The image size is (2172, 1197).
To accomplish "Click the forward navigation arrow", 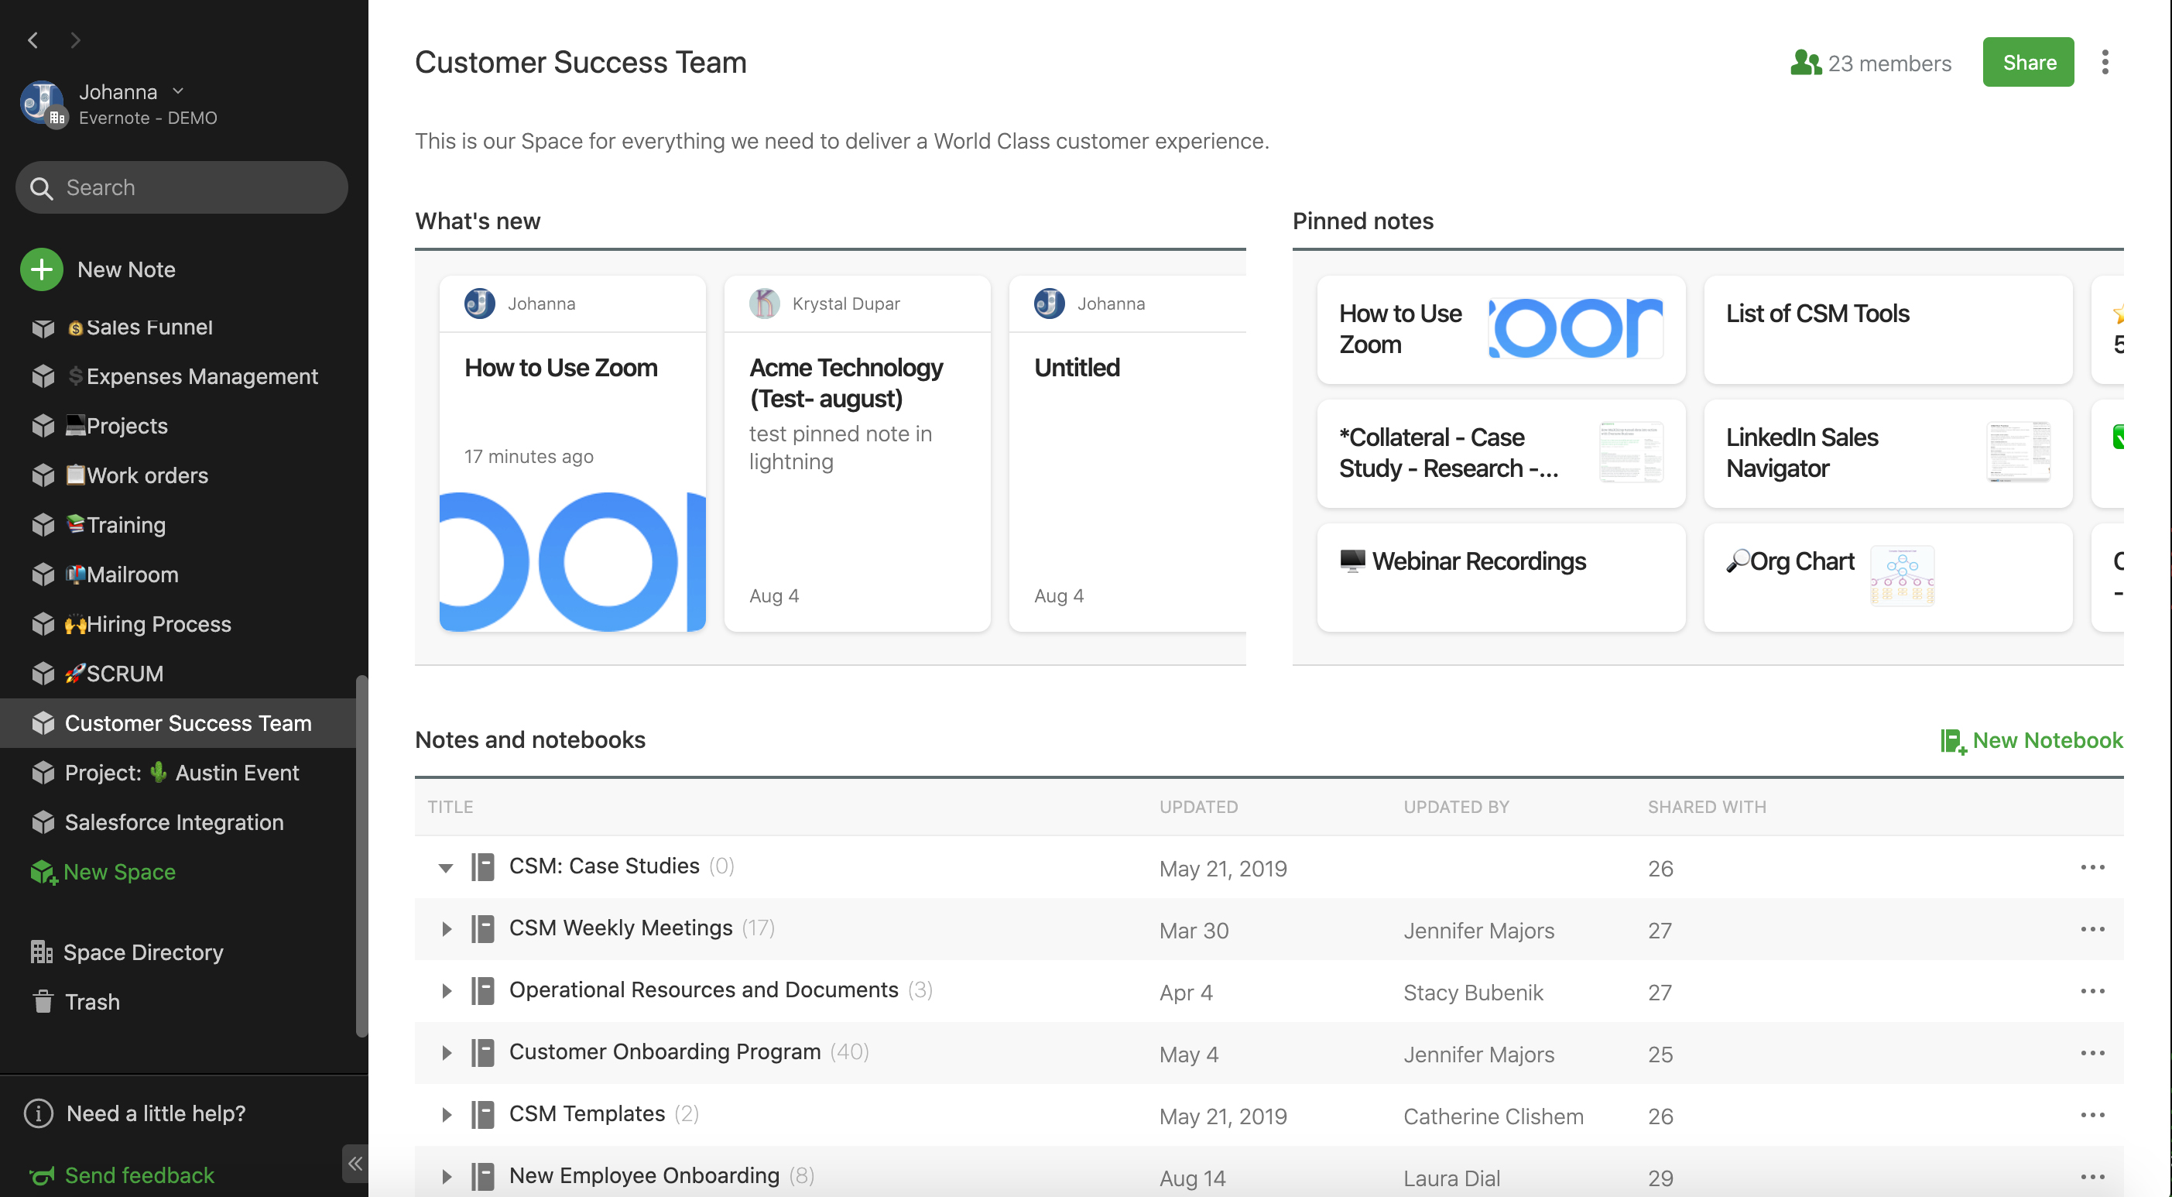I will pyautogui.click(x=75, y=39).
